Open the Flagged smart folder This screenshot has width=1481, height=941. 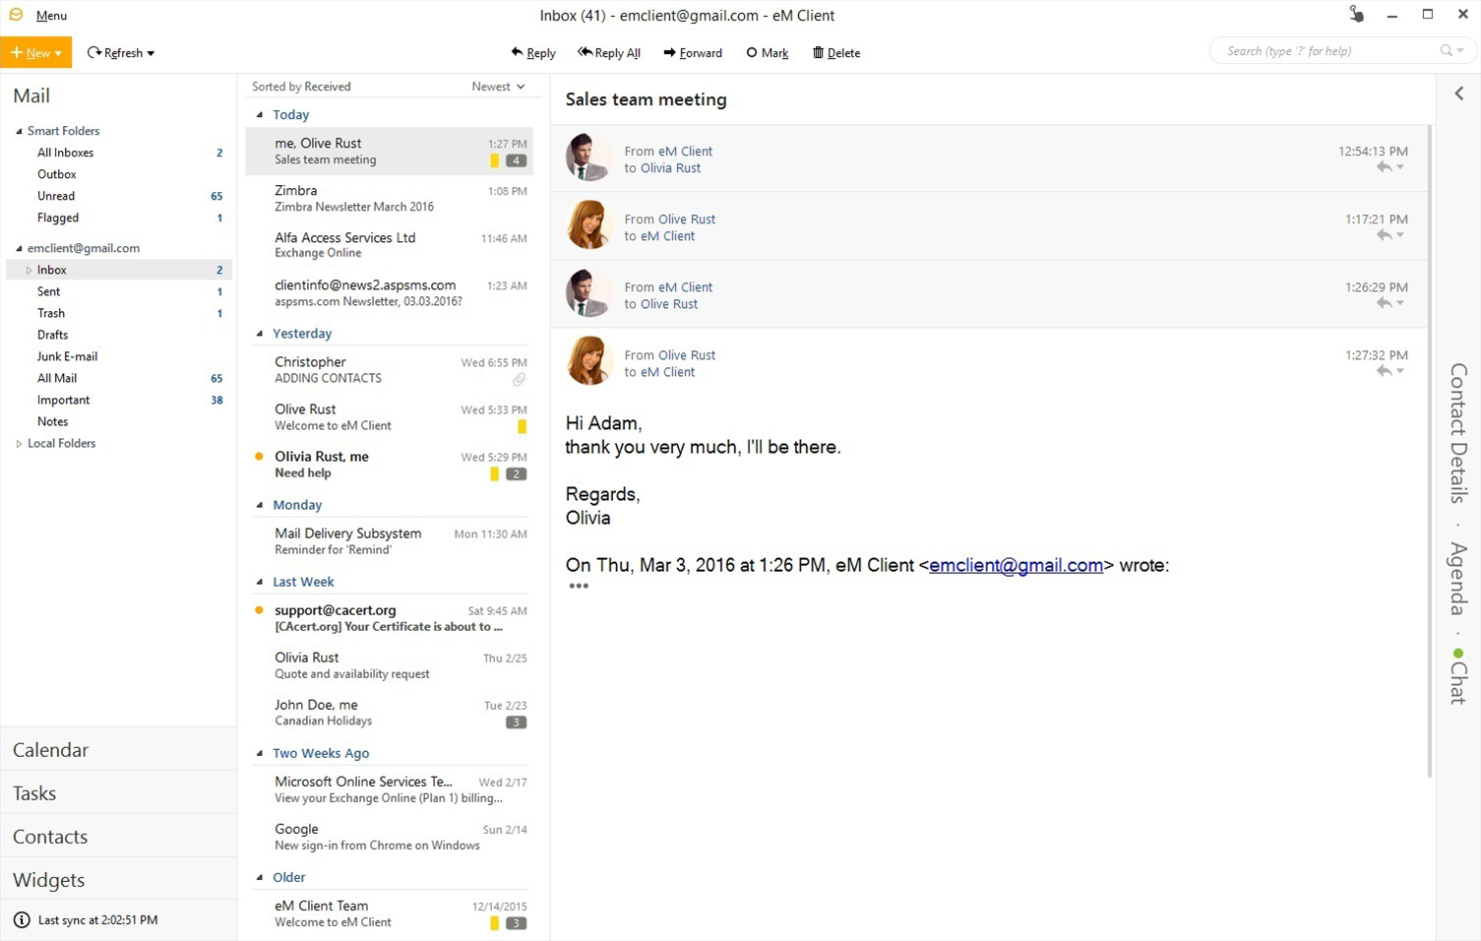click(58, 218)
